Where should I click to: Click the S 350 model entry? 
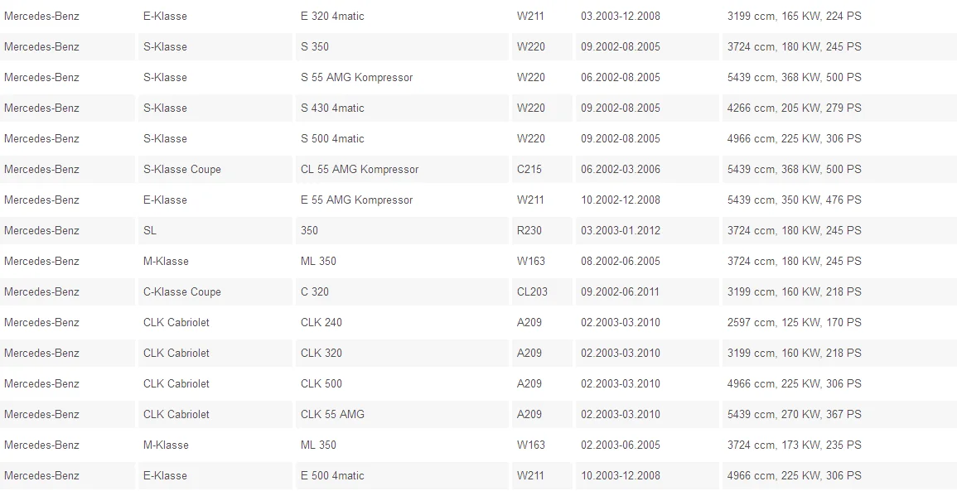(x=402, y=46)
